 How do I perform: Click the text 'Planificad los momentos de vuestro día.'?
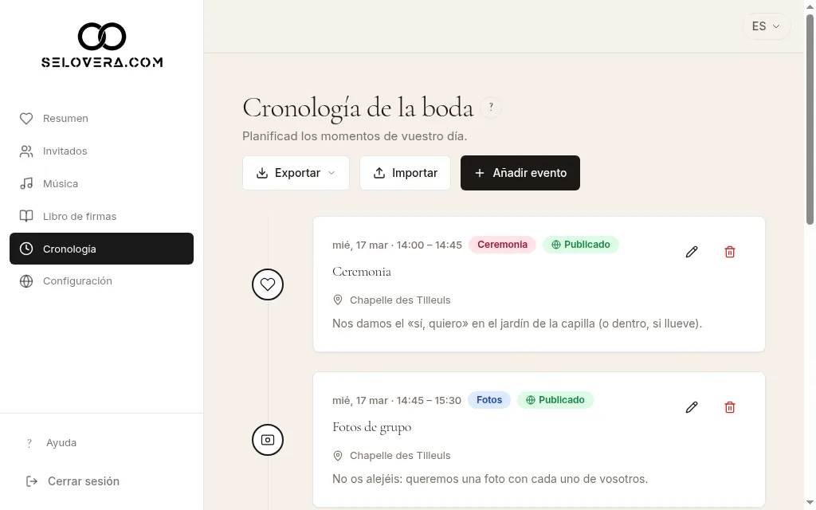[355, 136]
